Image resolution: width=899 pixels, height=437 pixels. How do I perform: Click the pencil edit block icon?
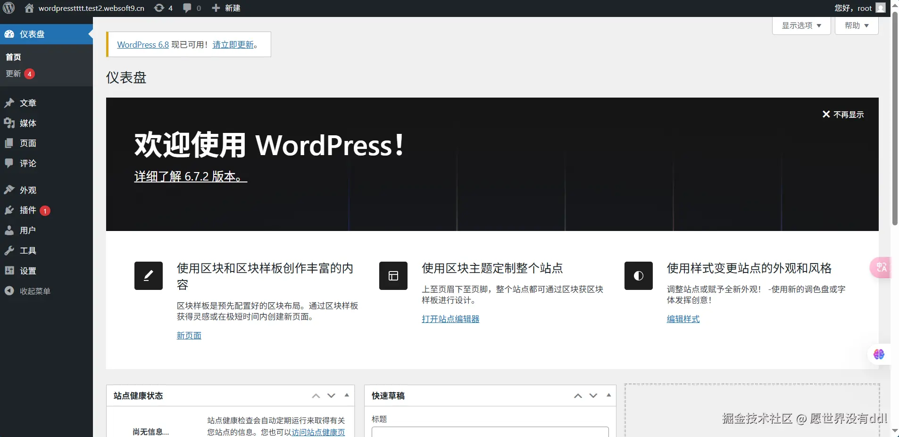click(x=149, y=276)
